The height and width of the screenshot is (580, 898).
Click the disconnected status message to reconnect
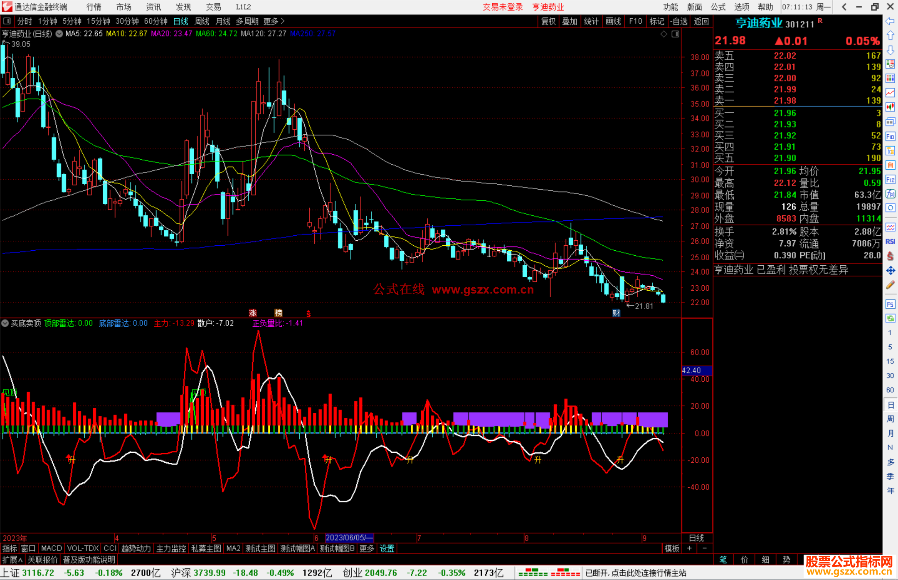click(636, 573)
